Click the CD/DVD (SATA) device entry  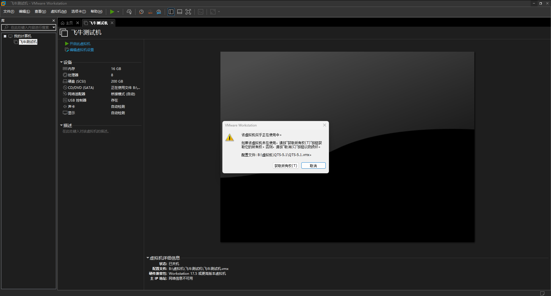pos(81,88)
